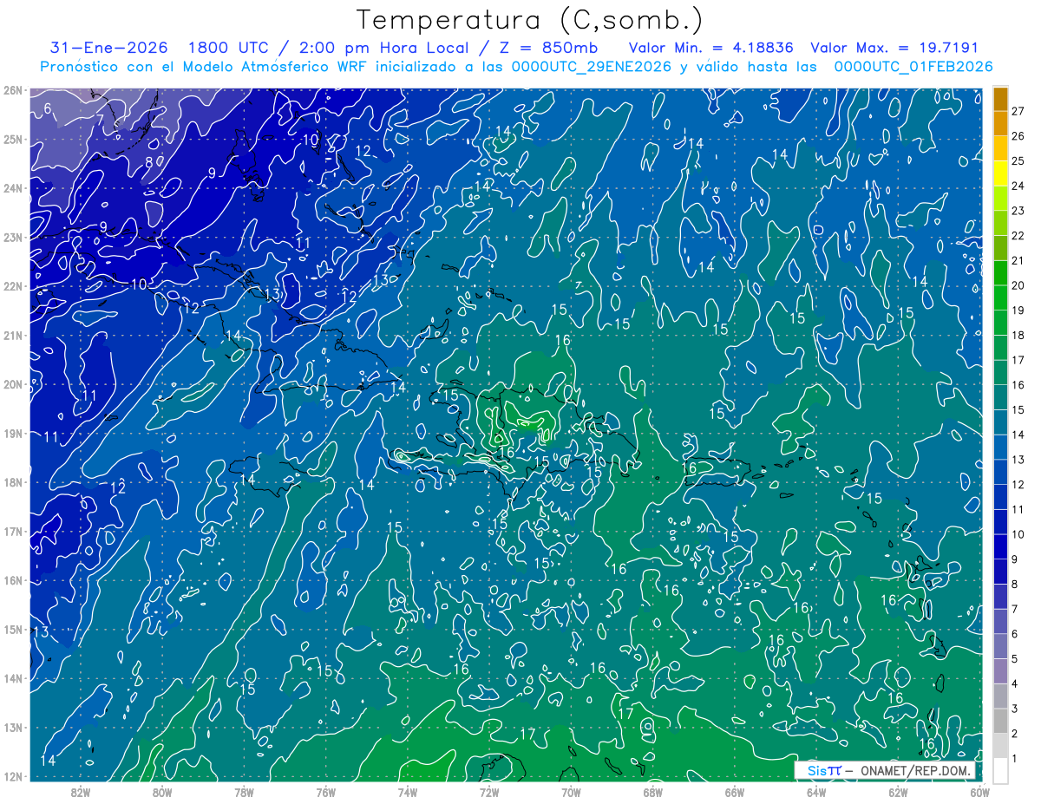The height and width of the screenshot is (804, 1041).
Task: Click the 78W longitude axis label
Action: (x=244, y=792)
